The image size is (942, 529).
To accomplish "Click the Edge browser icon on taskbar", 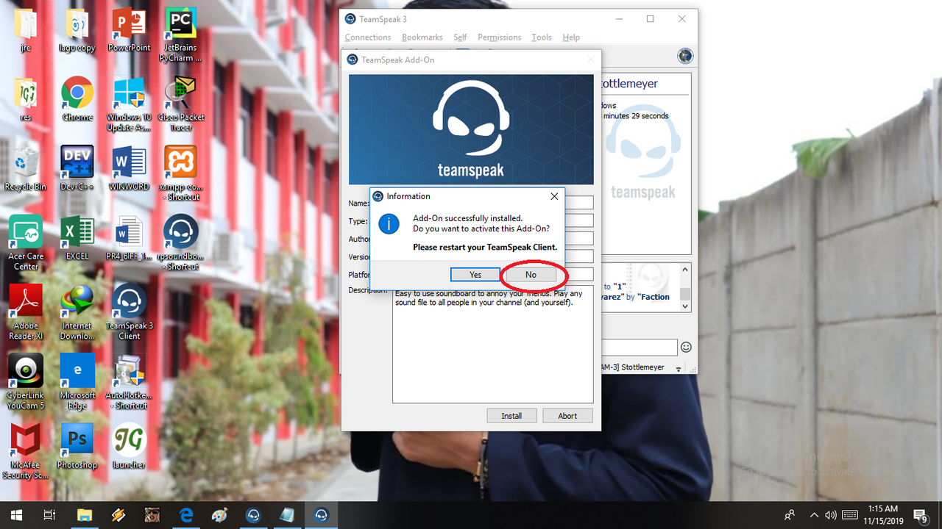I will 186,515.
